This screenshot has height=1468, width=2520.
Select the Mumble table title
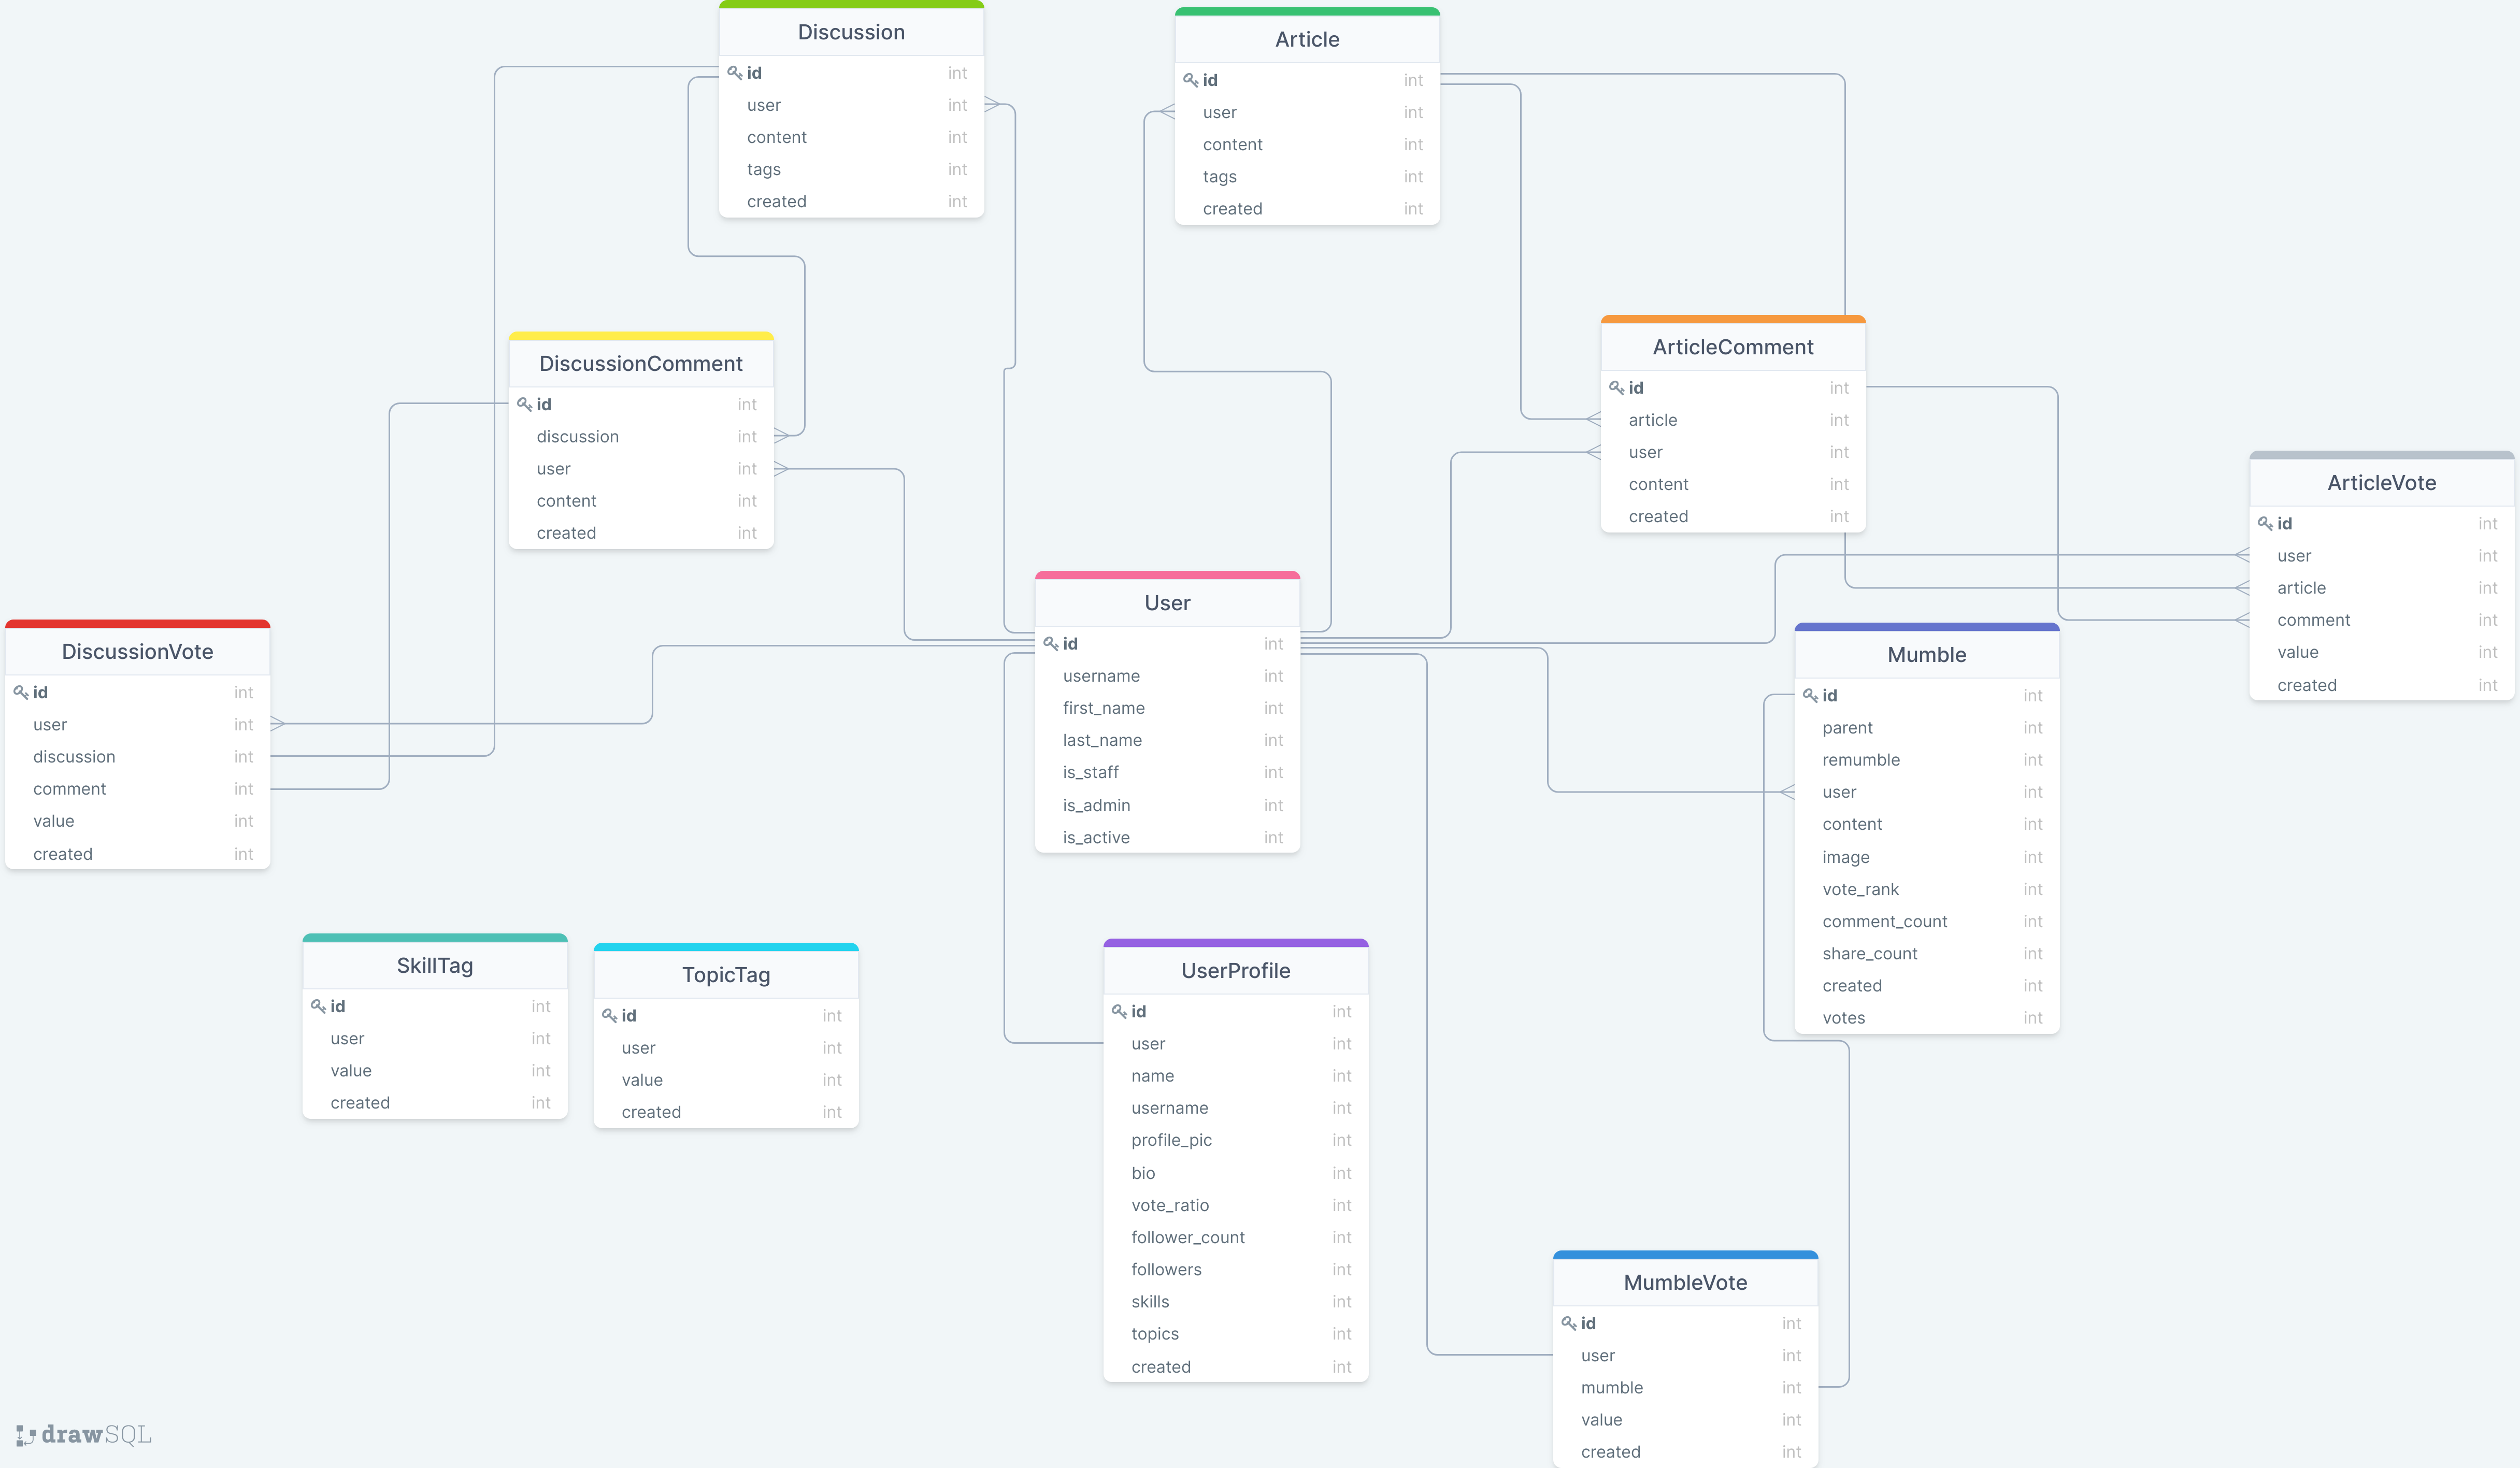pyautogui.click(x=1926, y=655)
